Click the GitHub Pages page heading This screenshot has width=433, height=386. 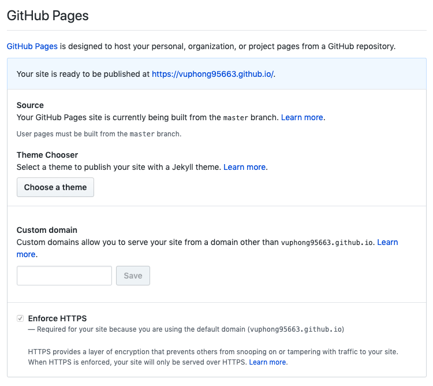tap(48, 16)
